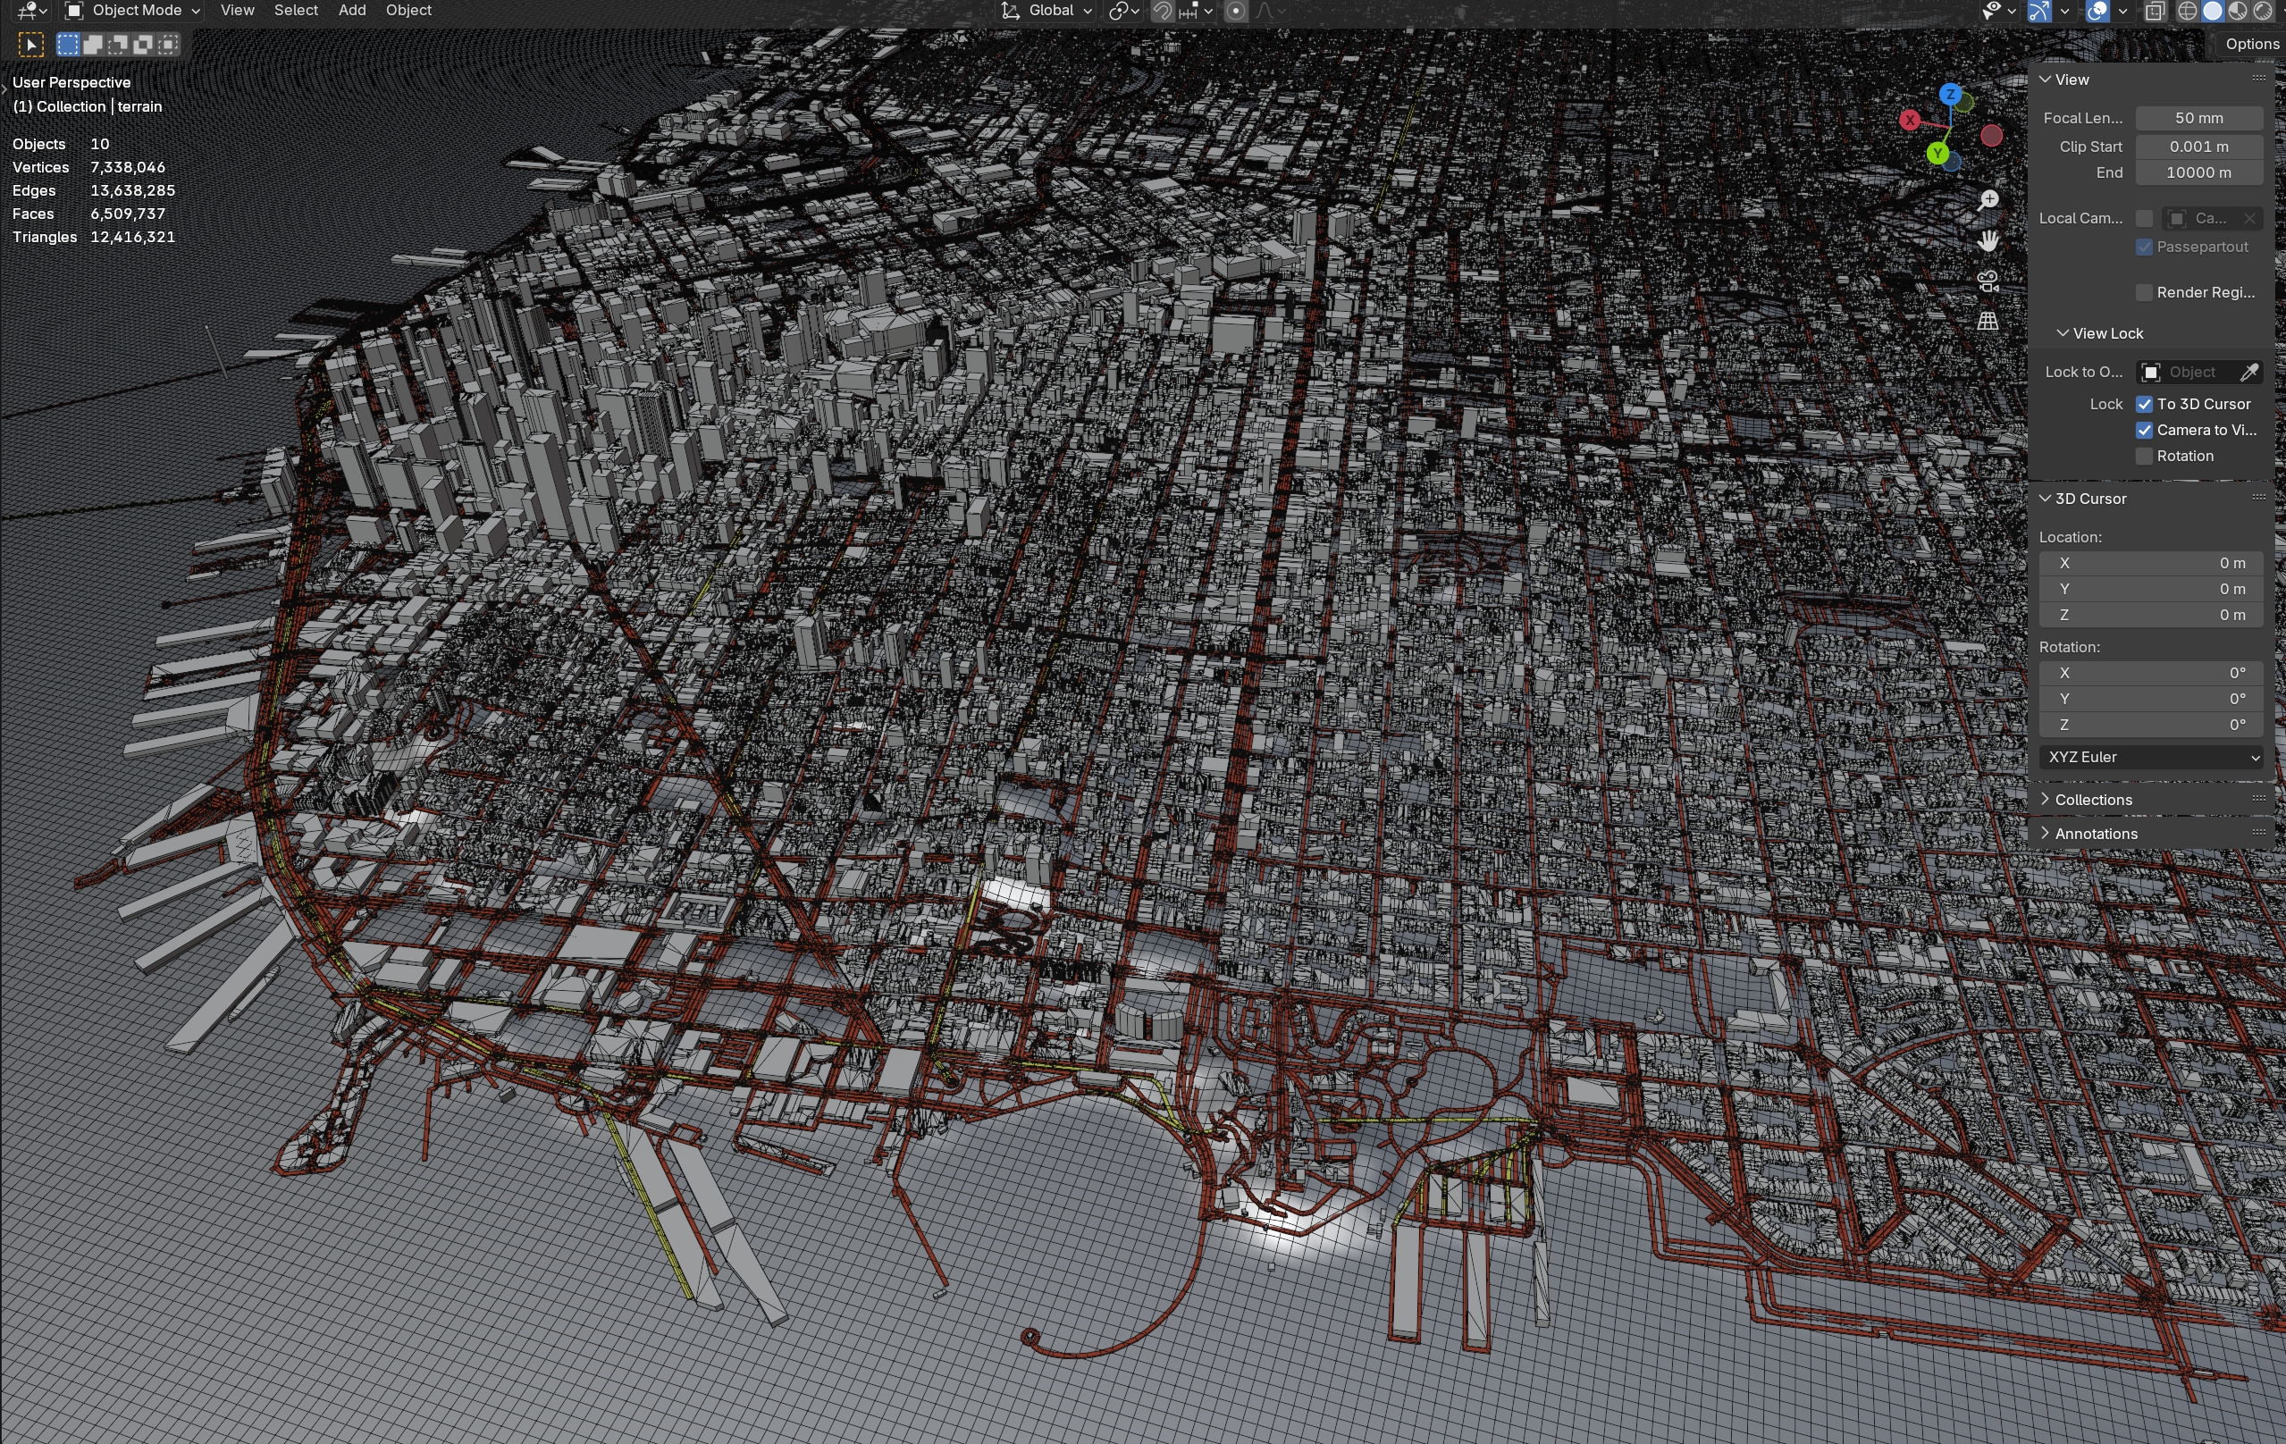Switch to orthographic using grid gizmo icon
This screenshot has width=2286, height=1444.
(1988, 321)
